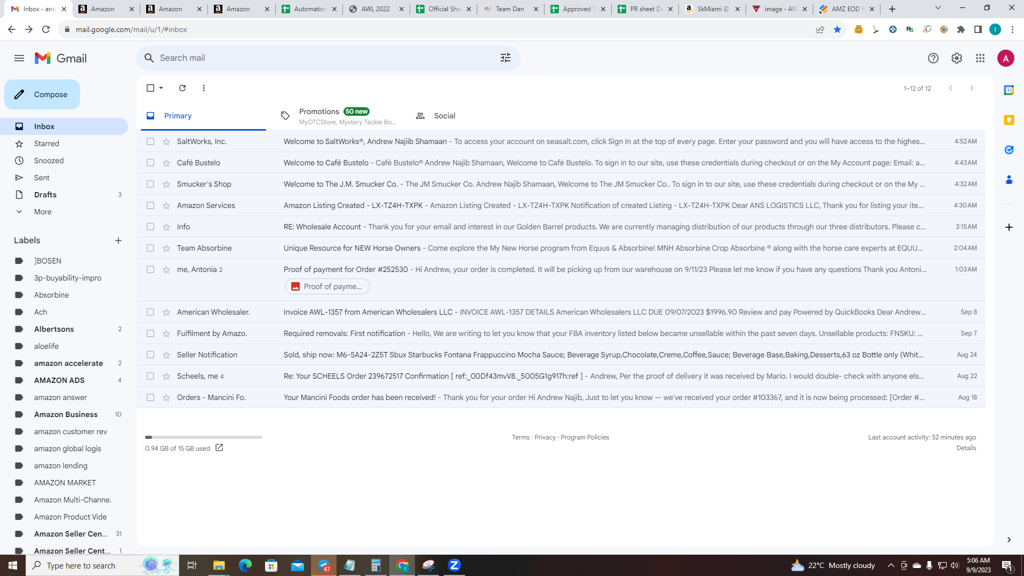Toggle the select all emails checkbox
The width and height of the screenshot is (1024, 576).
[150, 88]
